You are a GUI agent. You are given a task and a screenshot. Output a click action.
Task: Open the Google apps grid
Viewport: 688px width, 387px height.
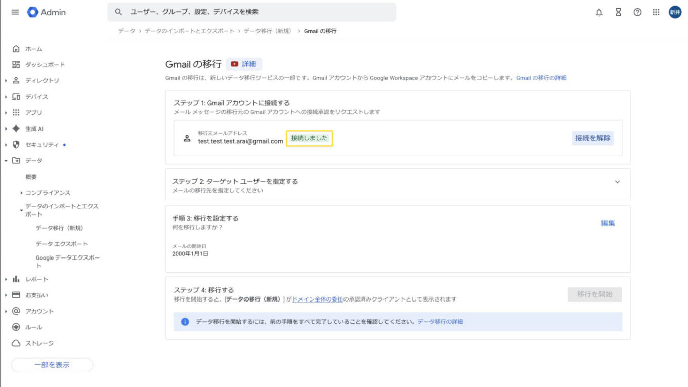click(x=656, y=13)
